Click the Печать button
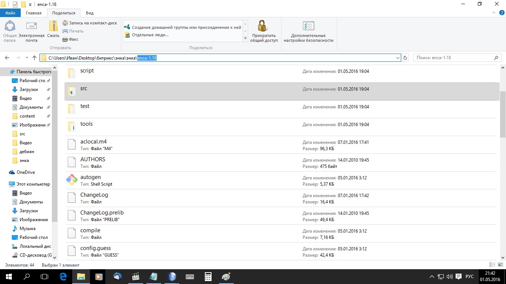The height and width of the screenshot is (284, 506). pyautogui.click(x=73, y=31)
